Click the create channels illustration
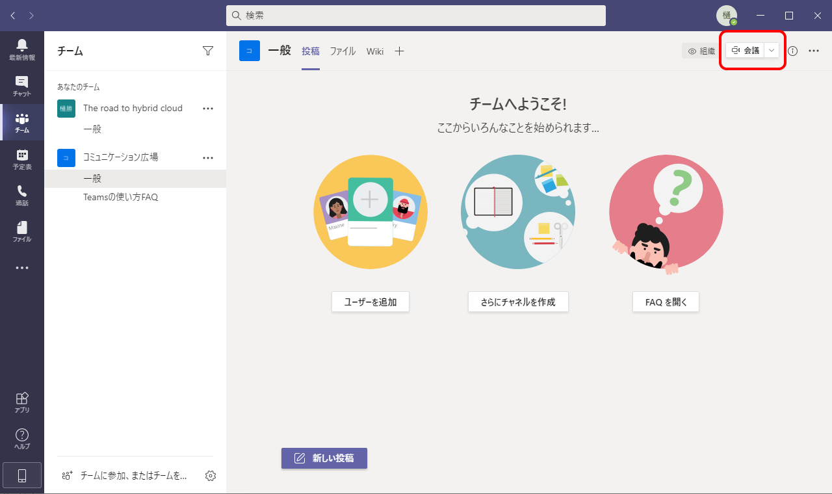 click(518, 212)
